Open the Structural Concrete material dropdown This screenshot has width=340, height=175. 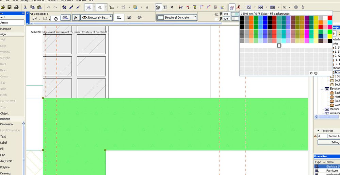pos(177,18)
